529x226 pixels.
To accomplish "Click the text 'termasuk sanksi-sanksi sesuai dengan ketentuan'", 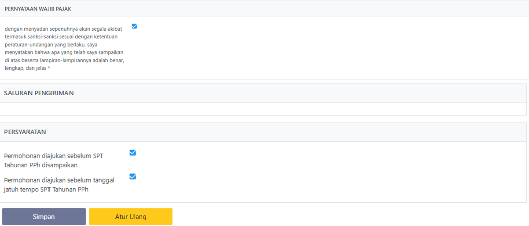I will pos(63,37).
